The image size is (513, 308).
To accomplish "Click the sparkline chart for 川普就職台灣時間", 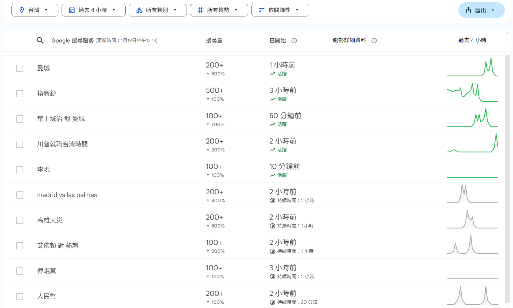I will tap(472, 143).
